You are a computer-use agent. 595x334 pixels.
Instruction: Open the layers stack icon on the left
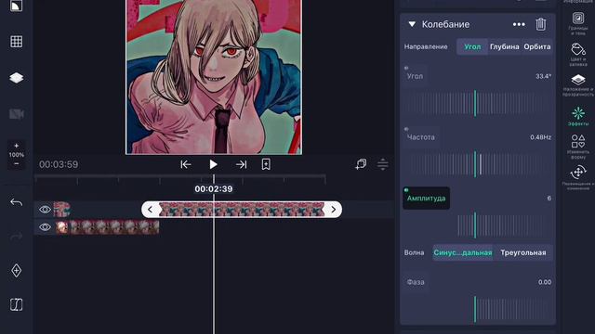pyautogui.click(x=17, y=78)
